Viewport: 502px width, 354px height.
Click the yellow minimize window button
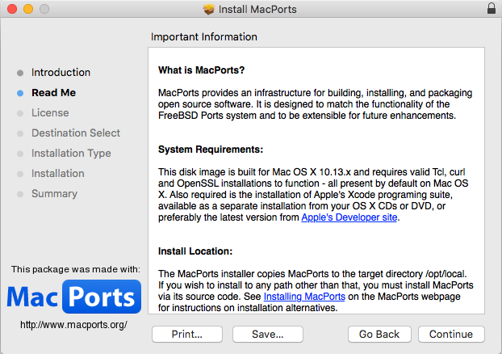27,9
